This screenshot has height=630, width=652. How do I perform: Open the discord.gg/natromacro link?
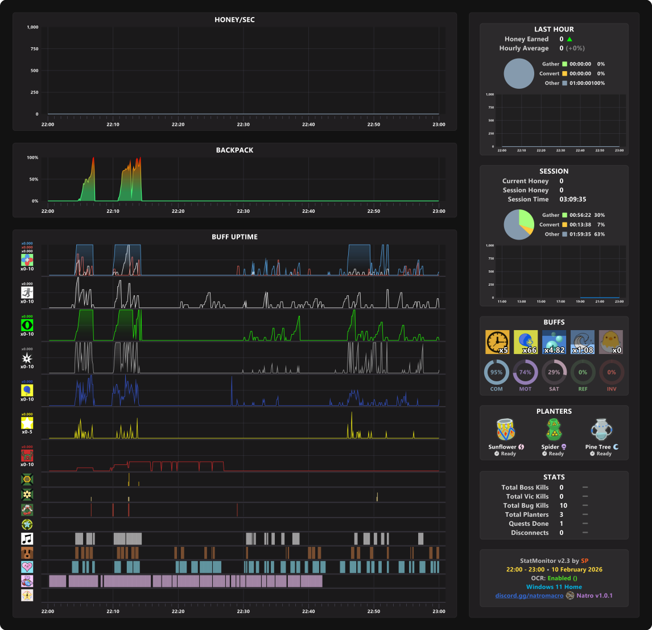pyautogui.click(x=529, y=595)
